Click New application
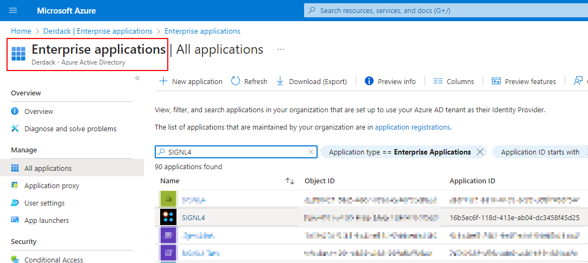This screenshot has height=263, width=588. 191,81
